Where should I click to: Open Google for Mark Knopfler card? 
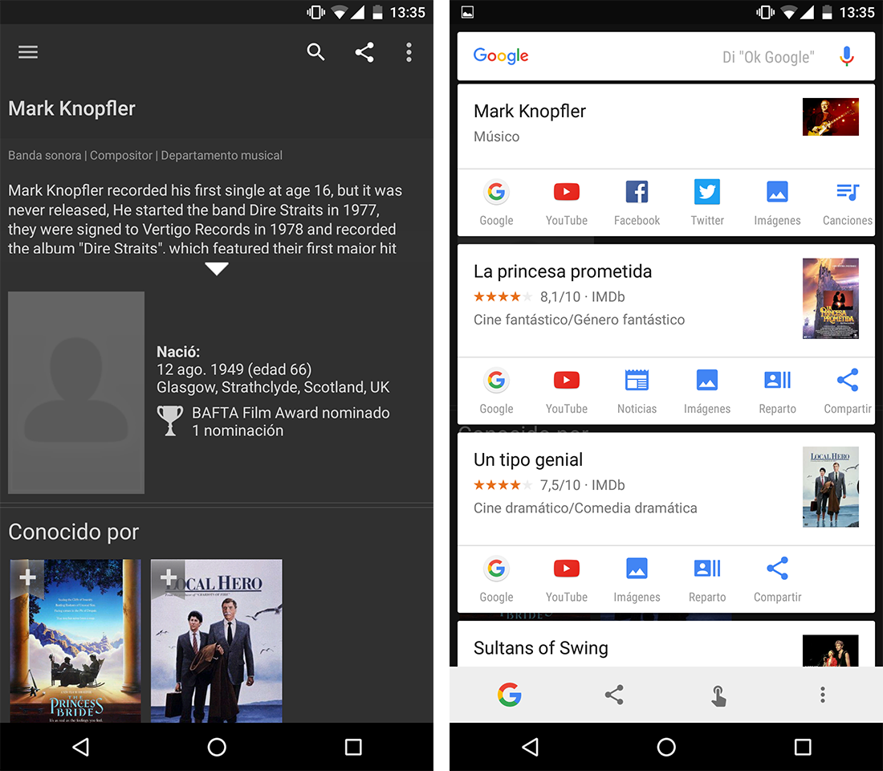point(496,203)
